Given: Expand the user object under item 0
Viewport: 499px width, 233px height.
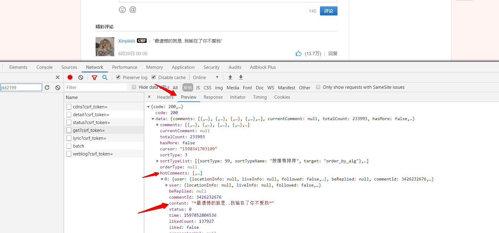Looking at the screenshot, I should click(166, 185).
